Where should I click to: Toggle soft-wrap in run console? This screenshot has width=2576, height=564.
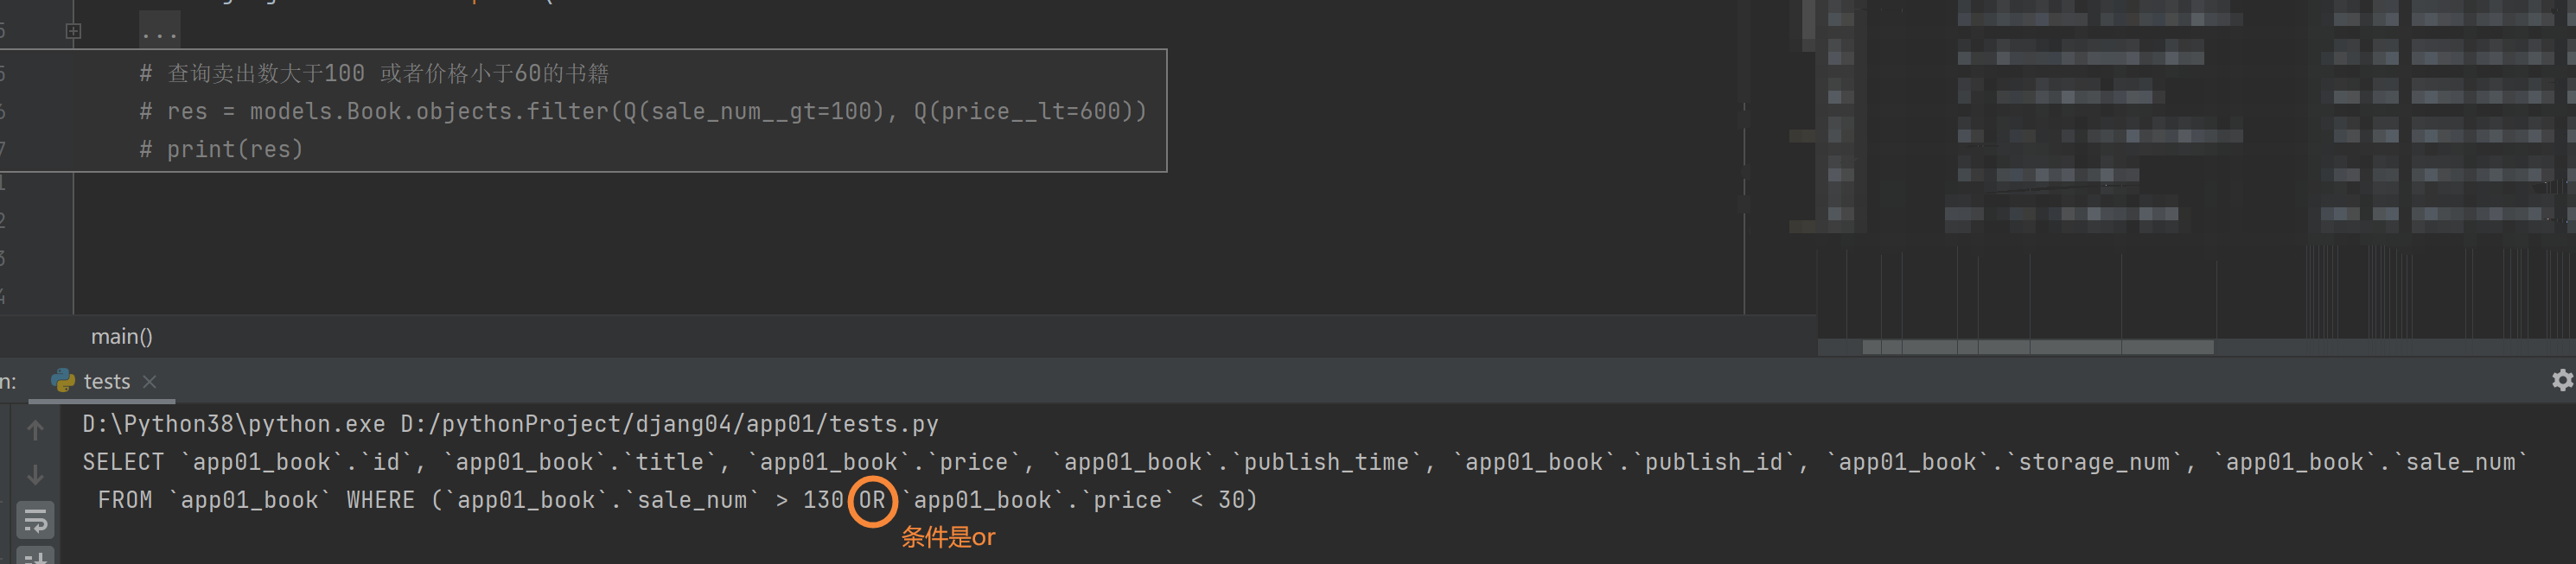pos(35,520)
